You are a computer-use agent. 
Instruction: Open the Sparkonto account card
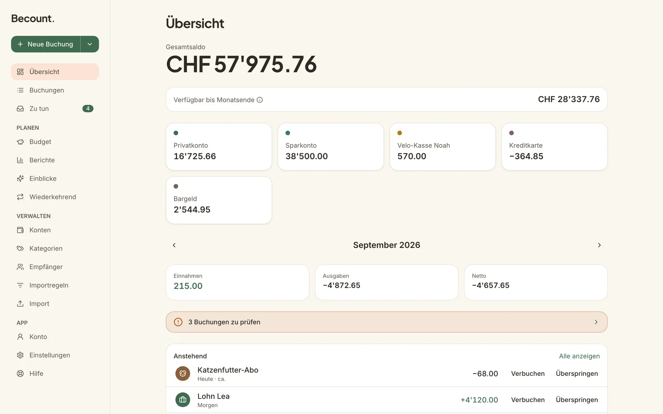[331, 147]
